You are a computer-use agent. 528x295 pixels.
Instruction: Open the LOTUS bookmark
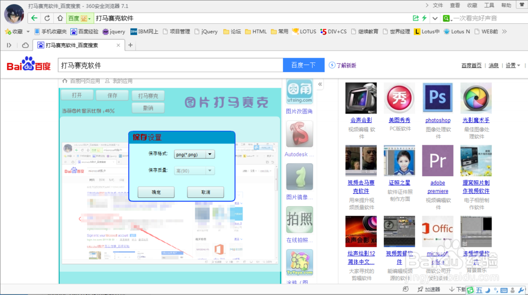(304, 32)
